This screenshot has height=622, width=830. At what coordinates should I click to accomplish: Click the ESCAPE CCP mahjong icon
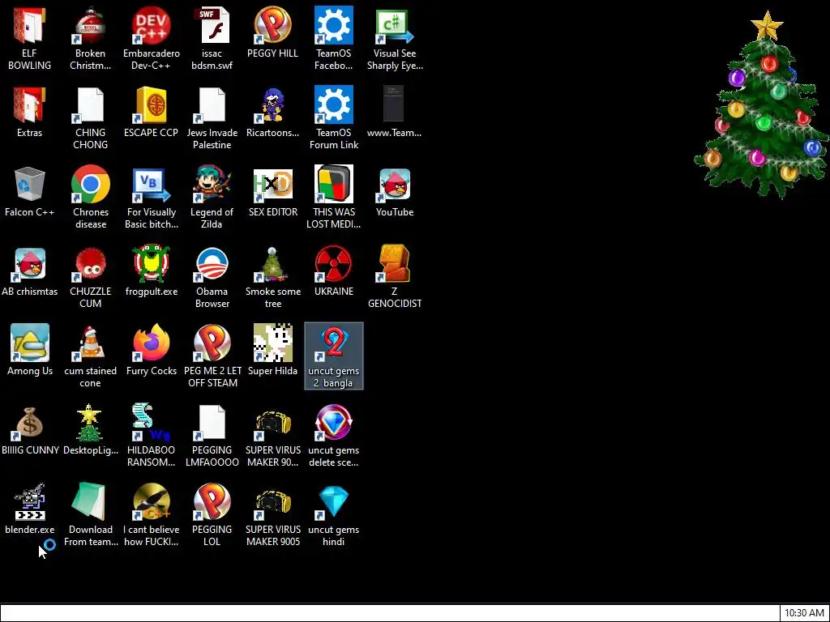pyautogui.click(x=152, y=105)
